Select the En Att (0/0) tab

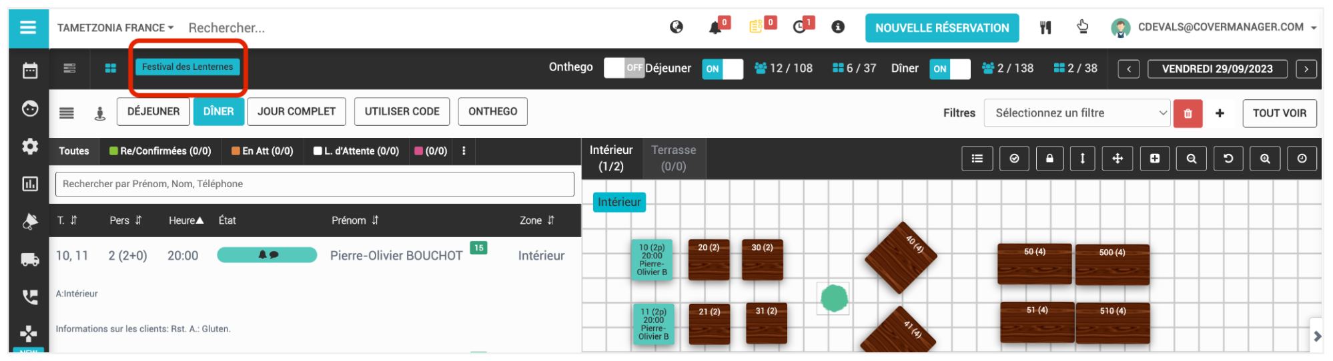(x=262, y=151)
